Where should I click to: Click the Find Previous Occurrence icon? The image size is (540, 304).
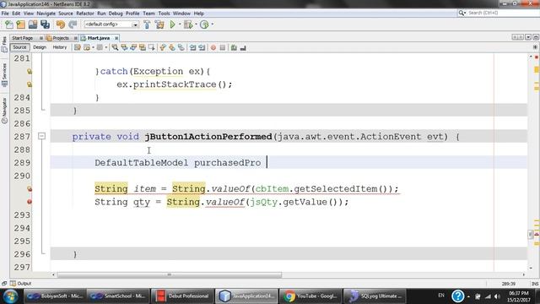124,47
